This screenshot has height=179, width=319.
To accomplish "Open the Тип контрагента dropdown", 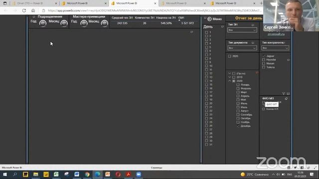I will point(275,48).
